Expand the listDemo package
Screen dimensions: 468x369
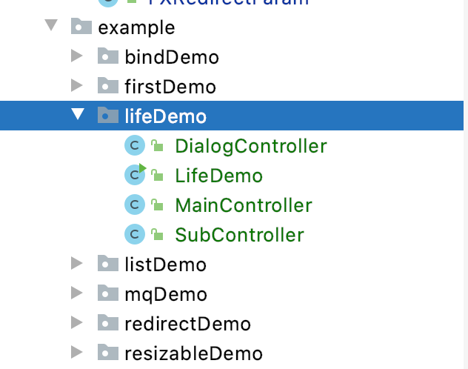tap(77, 264)
